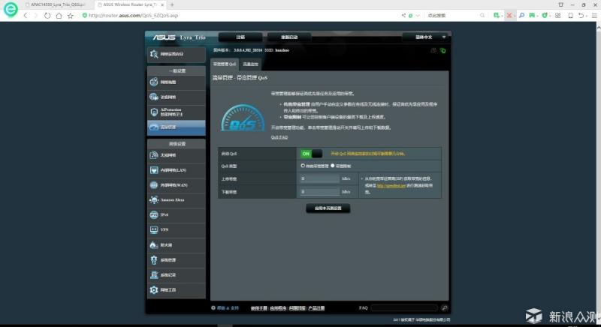Open a new browser tab with plus
Image resolution: width=601 pixels, height=327 pixels.
click(x=172, y=4)
